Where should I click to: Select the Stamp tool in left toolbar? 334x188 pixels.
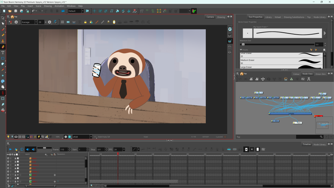tap(3, 41)
